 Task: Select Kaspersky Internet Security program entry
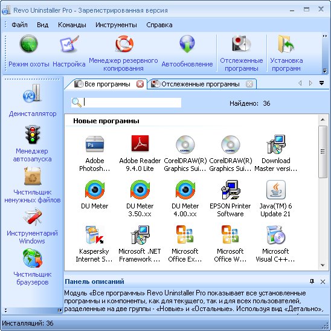94,244
